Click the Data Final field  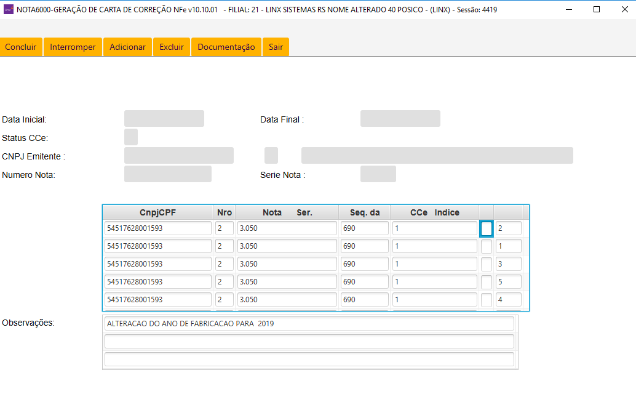pos(400,118)
